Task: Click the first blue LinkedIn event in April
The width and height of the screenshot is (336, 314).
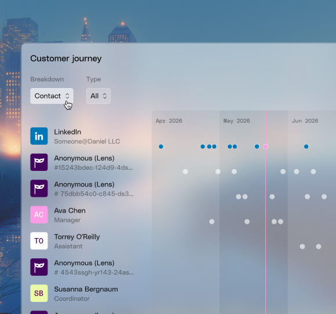Action: coord(161,147)
